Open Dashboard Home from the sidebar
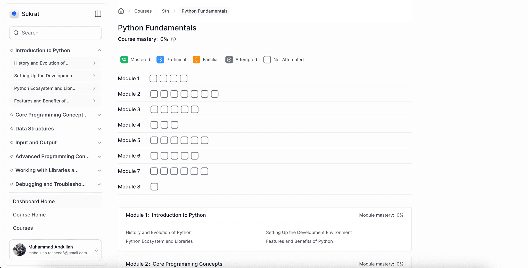The image size is (528, 268). [34, 201]
